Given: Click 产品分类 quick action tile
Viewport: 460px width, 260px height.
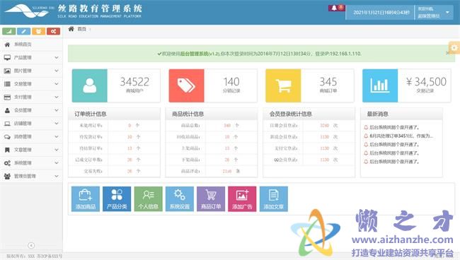Looking at the screenshot, I should tap(117, 199).
